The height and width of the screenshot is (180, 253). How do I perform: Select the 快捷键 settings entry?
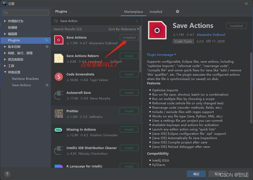click(13, 27)
